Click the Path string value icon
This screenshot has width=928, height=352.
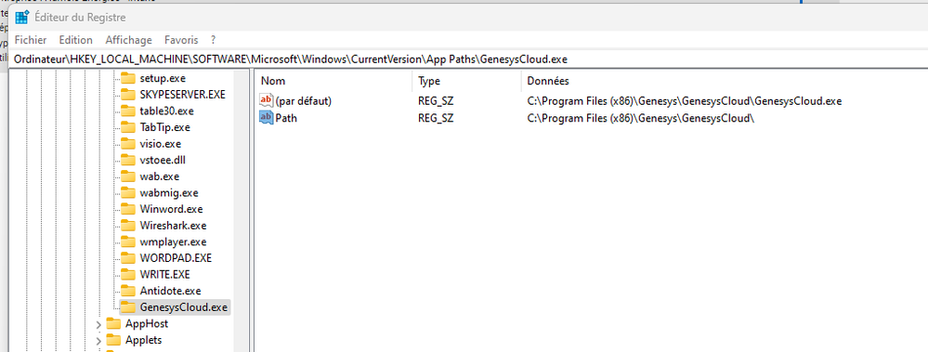(x=267, y=118)
